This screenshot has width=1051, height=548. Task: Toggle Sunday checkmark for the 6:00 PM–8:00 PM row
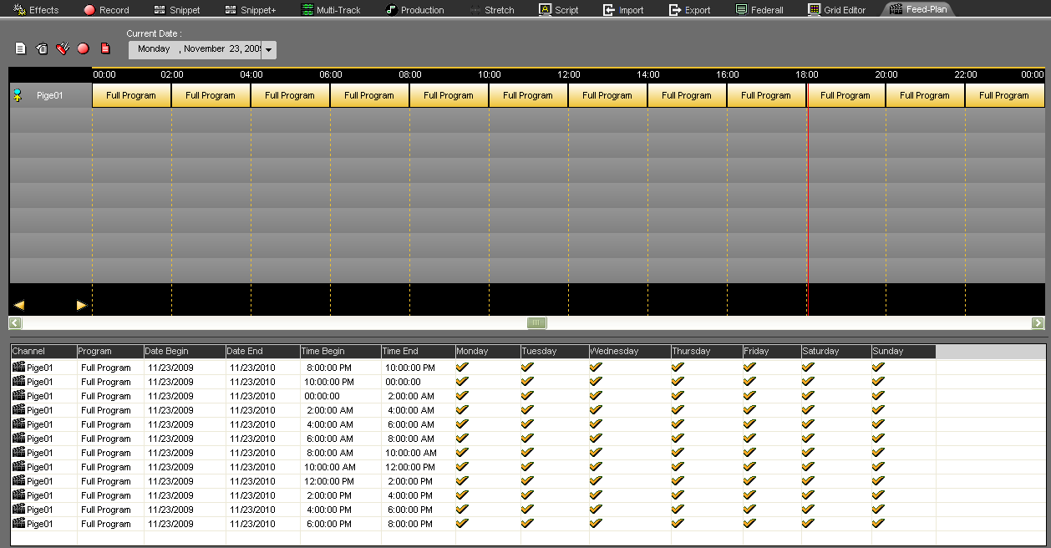878,523
